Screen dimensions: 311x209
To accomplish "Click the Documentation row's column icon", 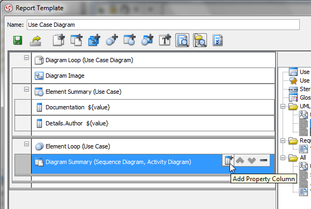I will click(x=39, y=107).
